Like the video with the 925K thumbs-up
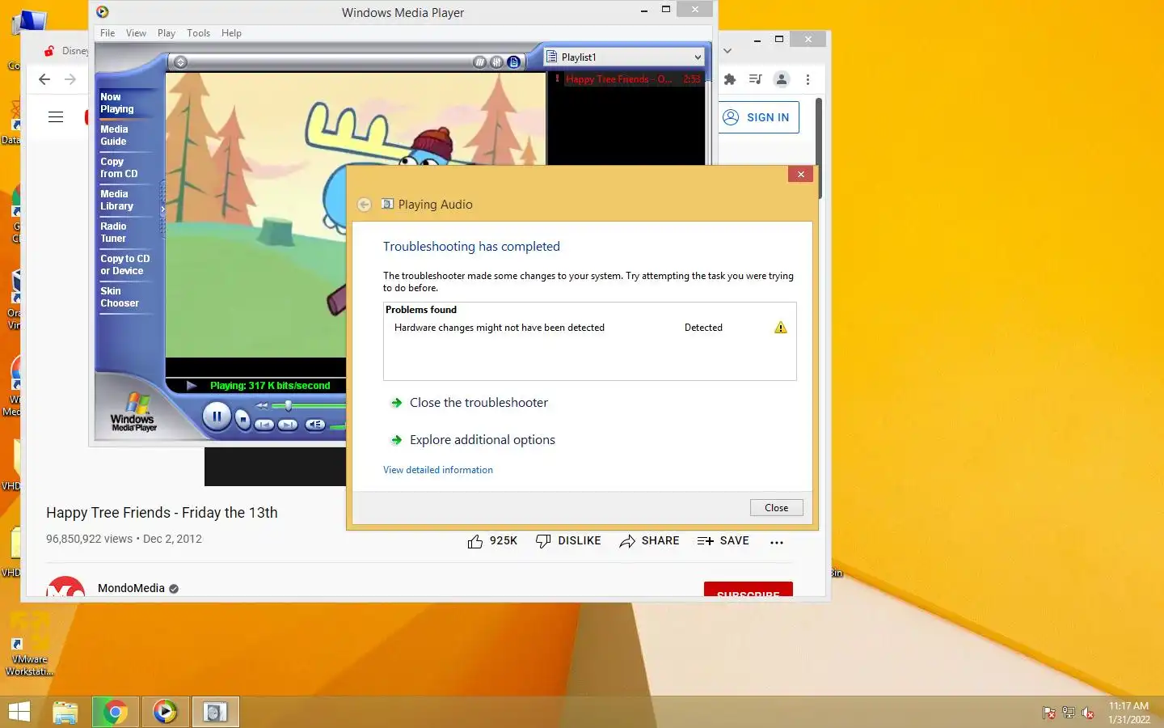The width and height of the screenshot is (1164, 728). tap(492, 541)
